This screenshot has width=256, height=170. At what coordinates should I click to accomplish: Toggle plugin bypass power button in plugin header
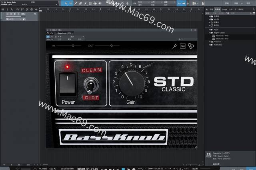(x=48, y=37)
